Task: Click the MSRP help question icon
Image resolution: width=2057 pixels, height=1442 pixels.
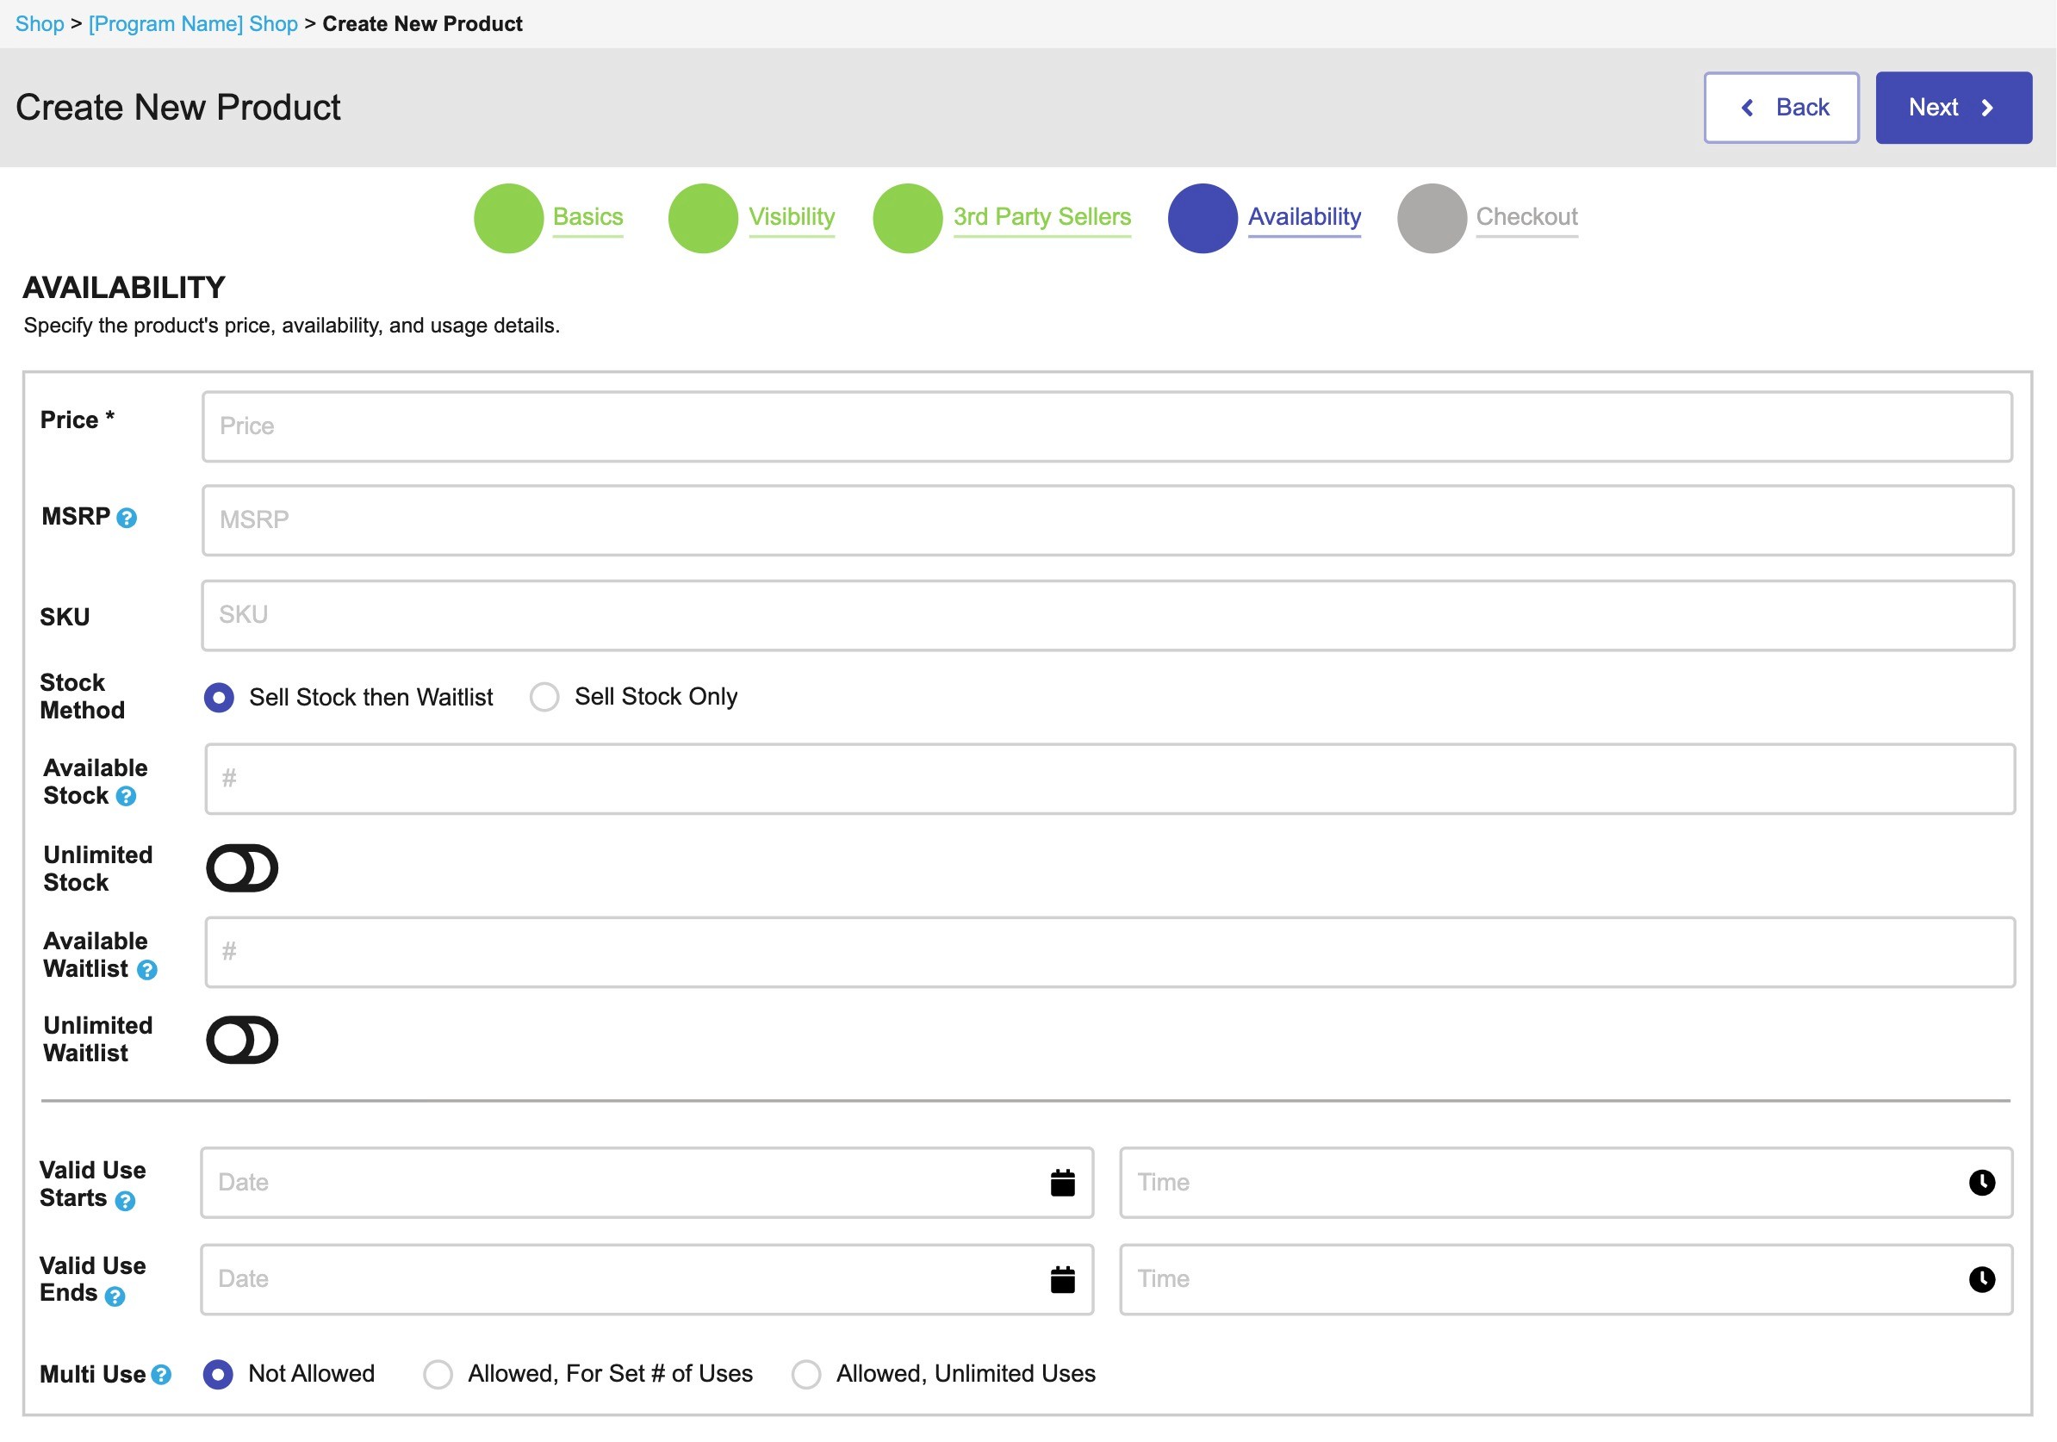Action: [127, 519]
